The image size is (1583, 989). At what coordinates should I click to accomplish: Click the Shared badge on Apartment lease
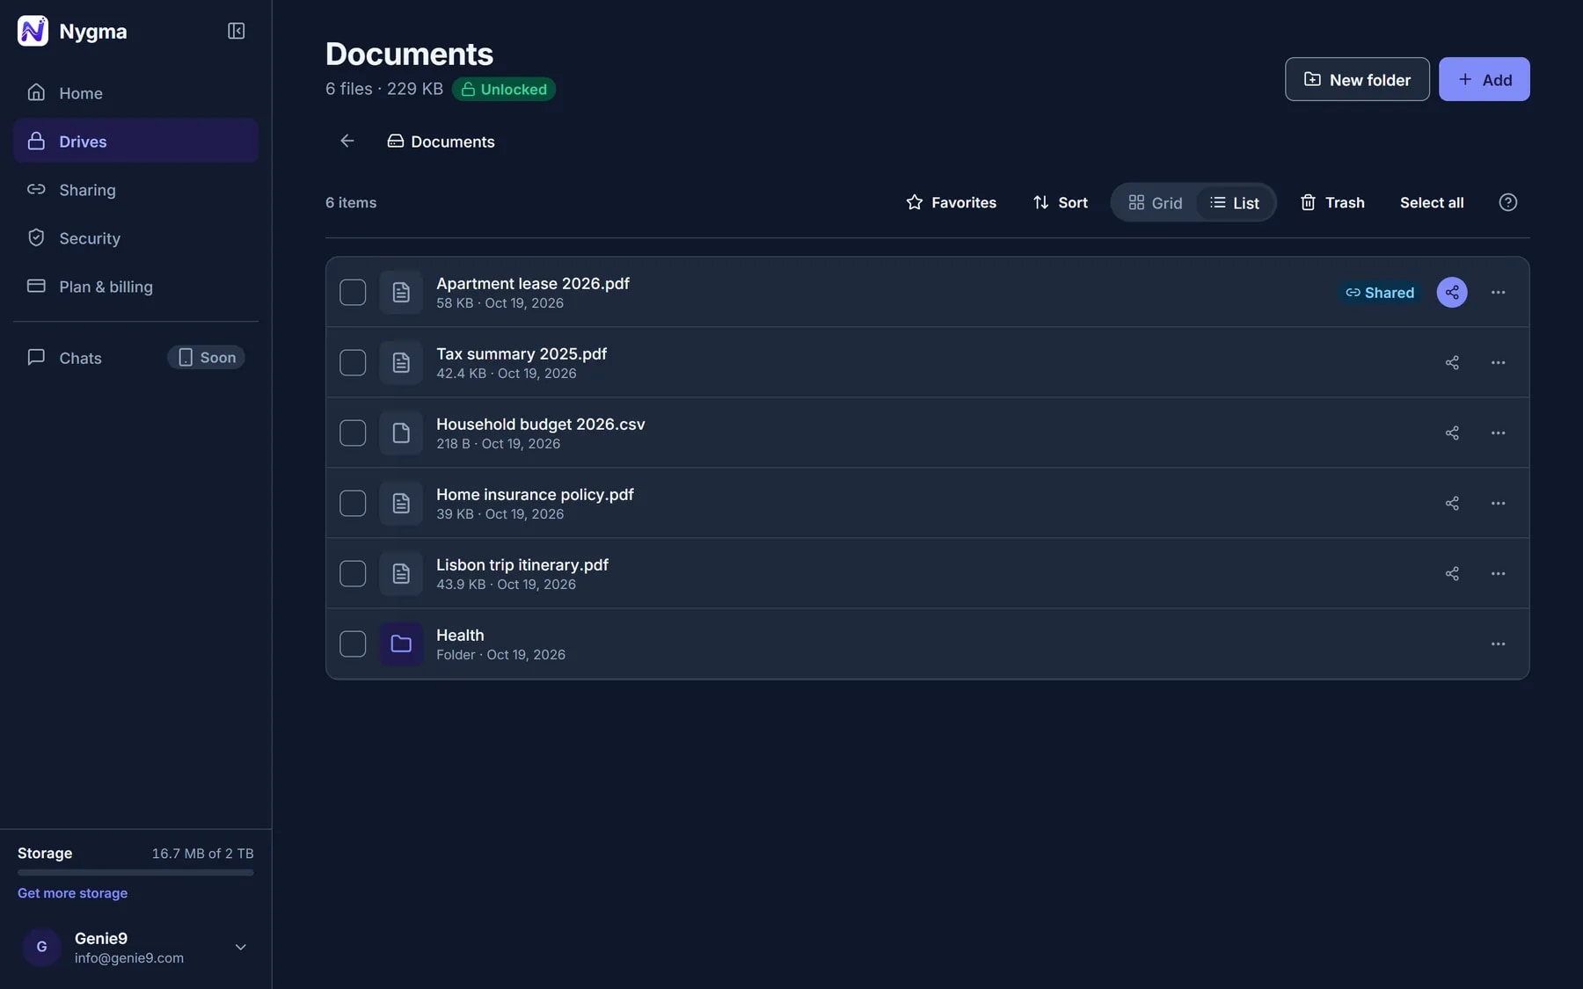point(1380,292)
